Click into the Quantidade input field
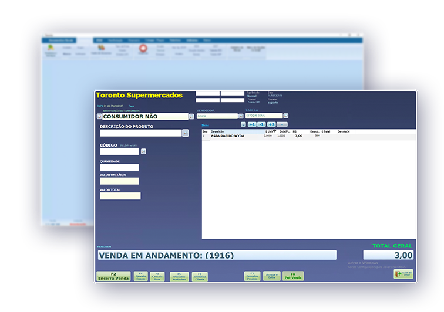This screenshot has height=312, width=444. pos(119,168)
